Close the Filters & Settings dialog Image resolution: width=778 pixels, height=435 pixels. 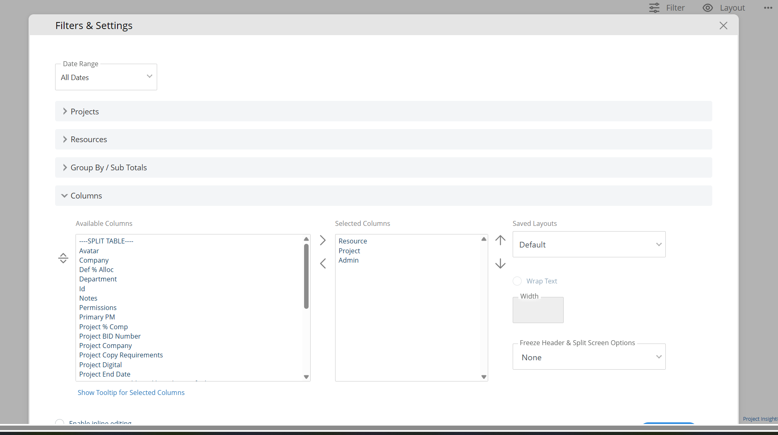pyautogui.click(x=723, y=26)
